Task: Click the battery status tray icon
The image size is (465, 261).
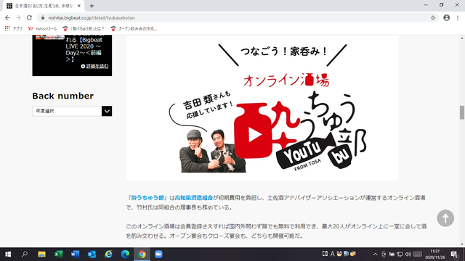Action: click(392, 254)
